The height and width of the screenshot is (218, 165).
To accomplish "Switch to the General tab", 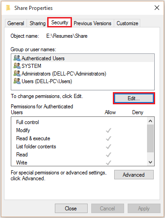I will pos(16,23).
